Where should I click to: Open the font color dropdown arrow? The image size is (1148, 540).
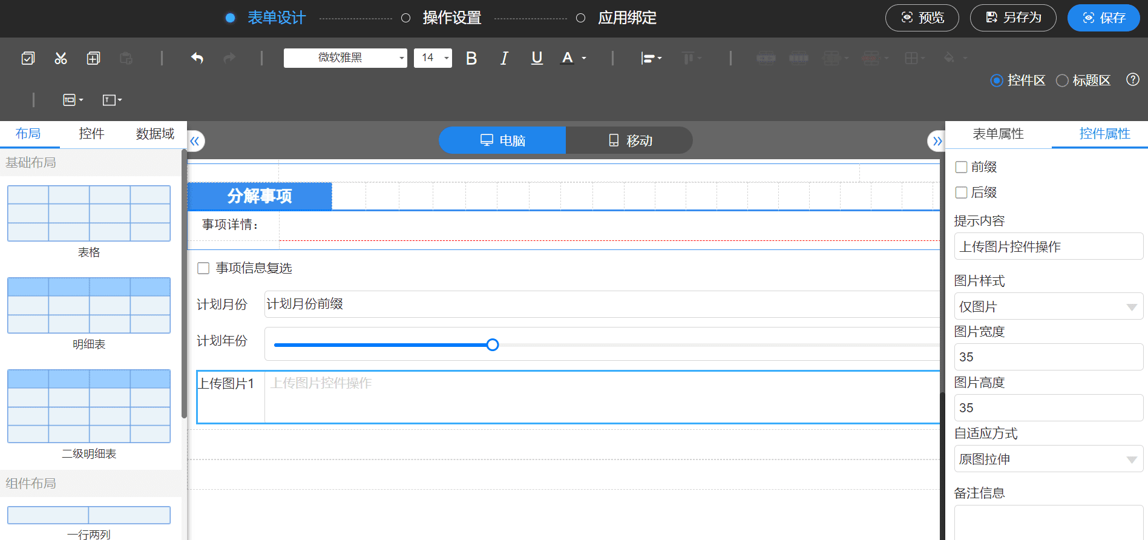coord(584,58)
